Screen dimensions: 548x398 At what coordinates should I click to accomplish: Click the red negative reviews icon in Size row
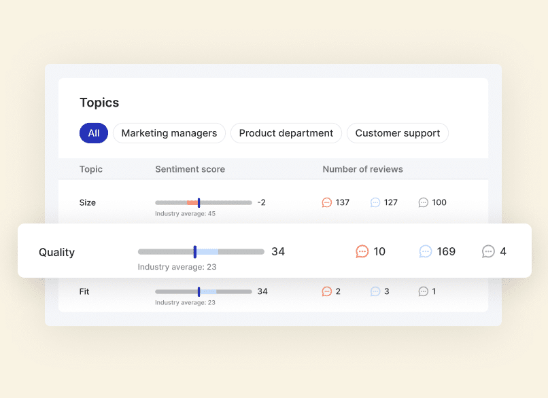tap(327, 202)
